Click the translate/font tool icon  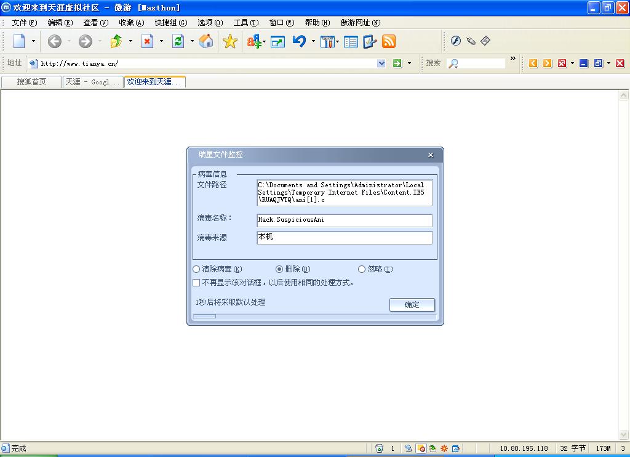click(254, 41)
